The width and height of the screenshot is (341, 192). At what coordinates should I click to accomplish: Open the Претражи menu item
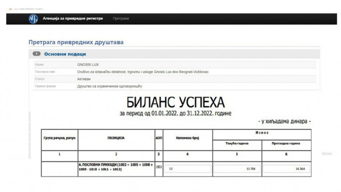coord(121,19)
